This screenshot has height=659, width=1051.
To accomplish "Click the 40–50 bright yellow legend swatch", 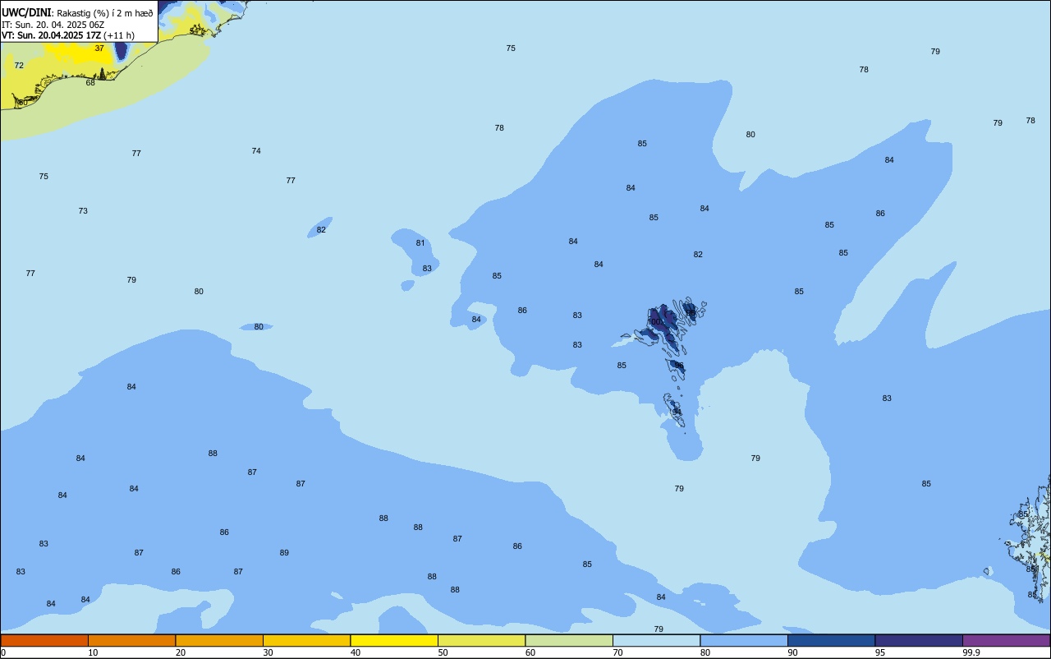I will [394, 640].
